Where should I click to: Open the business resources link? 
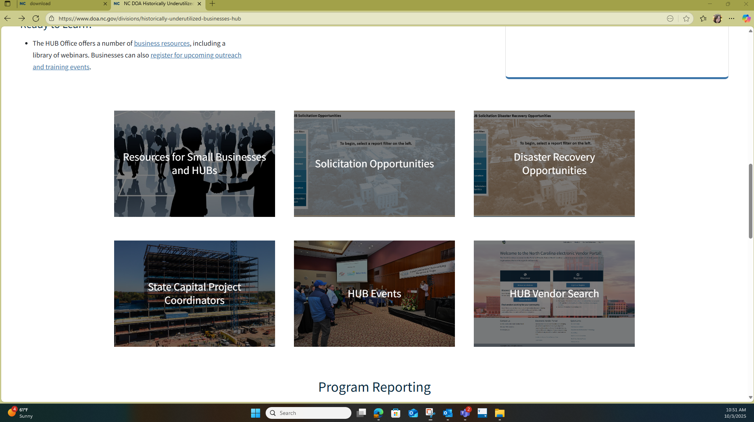tap(161, 43)
